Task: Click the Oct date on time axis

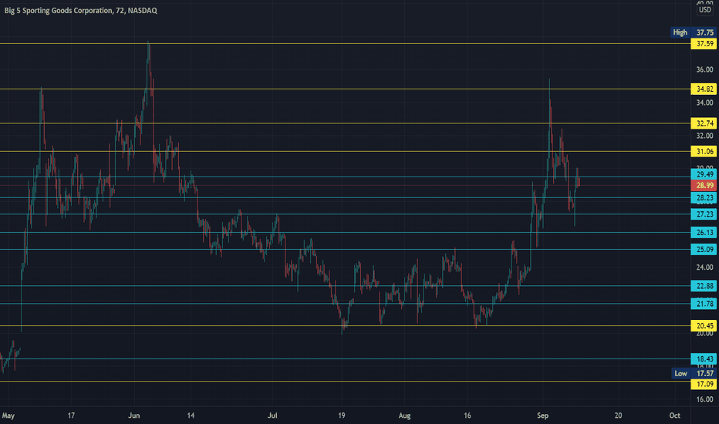Action: coord(674,416)
